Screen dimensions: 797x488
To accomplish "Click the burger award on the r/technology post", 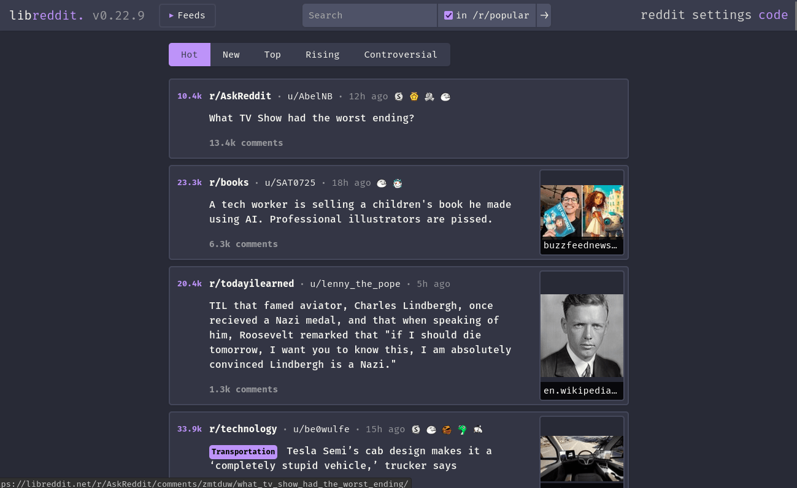I will pyautogui.click(x=447, y=429).
